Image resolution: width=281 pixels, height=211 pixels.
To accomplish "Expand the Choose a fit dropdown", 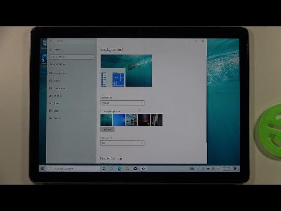I will coord(122,143).
